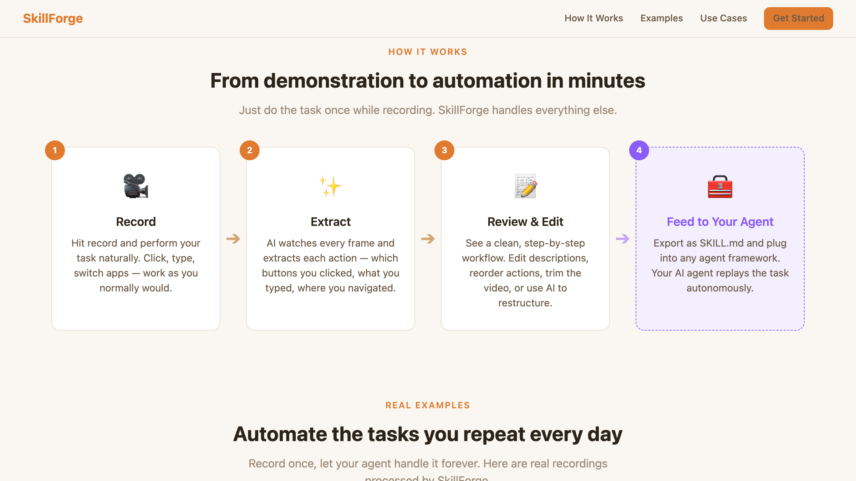Viewport: 856px width, 481px height.
Task: Select the numbered badge 2 on the Extract card
Action: pyautogui.click(x=250, y=150)
